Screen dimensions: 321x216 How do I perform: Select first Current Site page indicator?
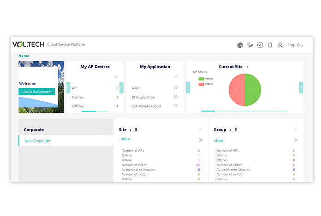point(208,111)
